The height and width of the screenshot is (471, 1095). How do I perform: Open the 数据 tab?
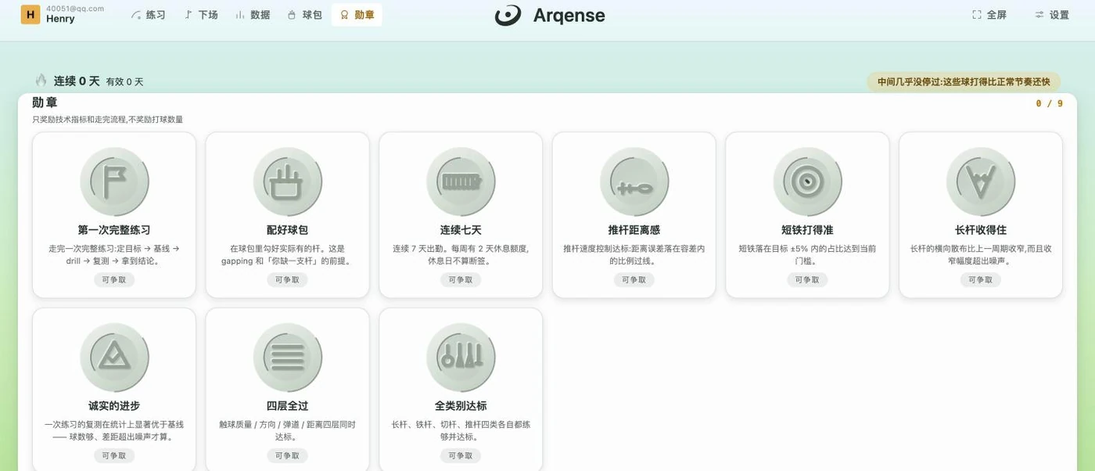(x=253, y=15)
